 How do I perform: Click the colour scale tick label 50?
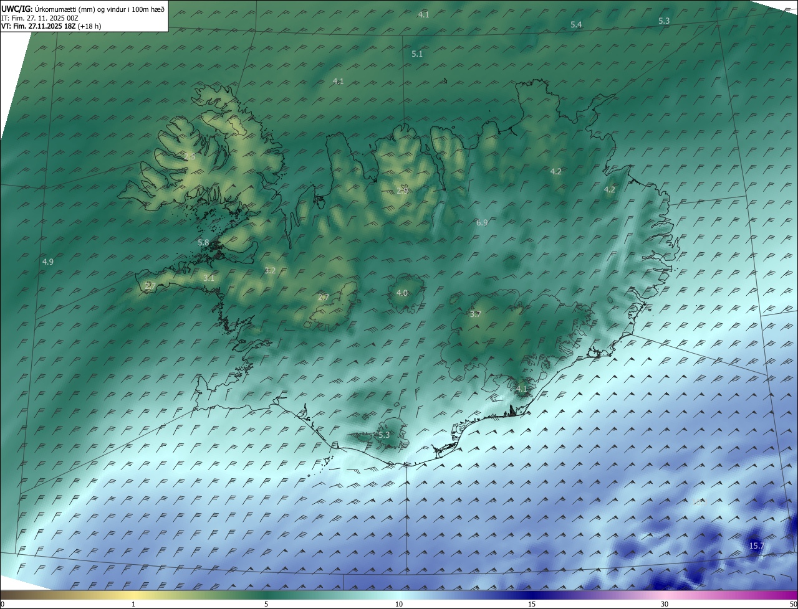click(792, 604)
